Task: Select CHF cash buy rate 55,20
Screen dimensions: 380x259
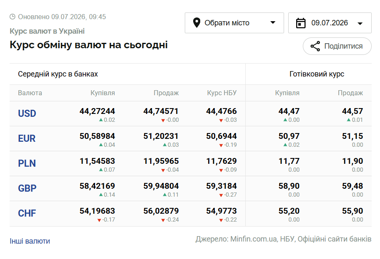Action: pyautogui.click(x=289, y=211)
